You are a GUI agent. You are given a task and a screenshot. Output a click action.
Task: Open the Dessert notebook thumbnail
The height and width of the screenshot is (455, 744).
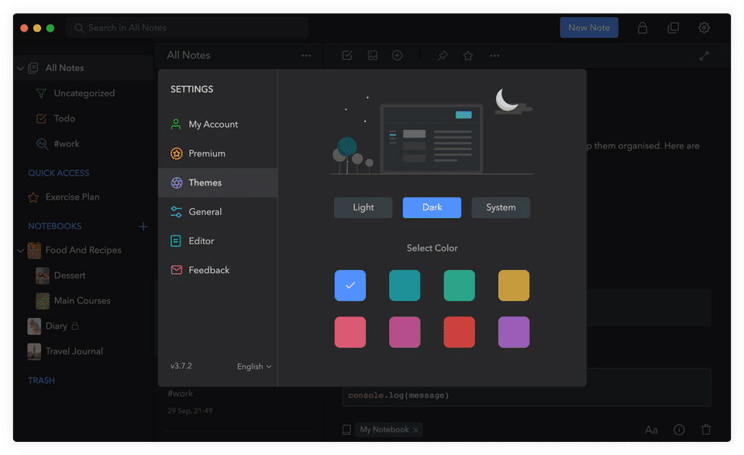point(43,275)
